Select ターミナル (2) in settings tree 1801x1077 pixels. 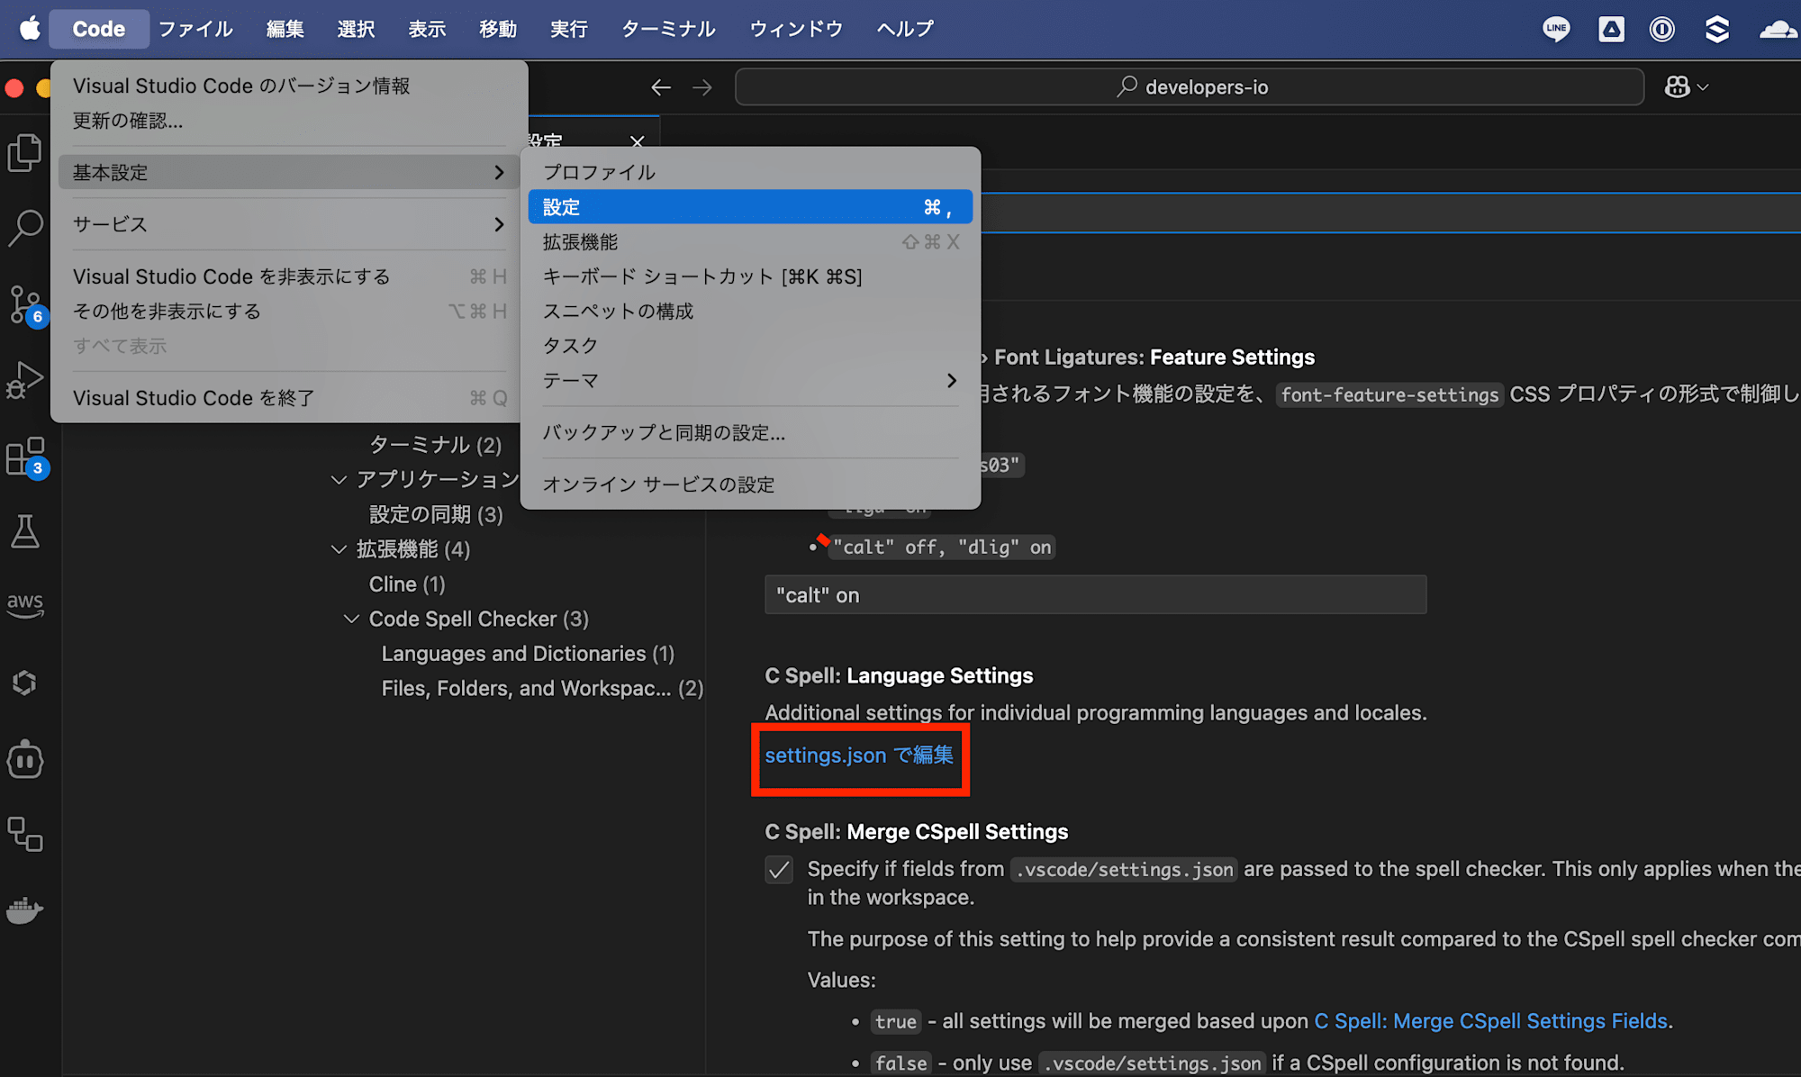[436, 445]
